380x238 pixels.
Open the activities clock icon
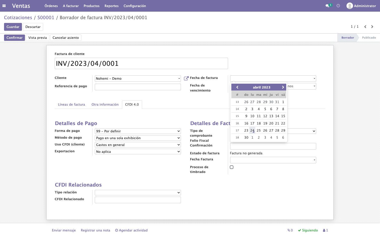pos(338,6)
